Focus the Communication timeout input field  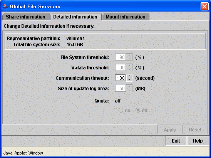[x=121, y=78]
